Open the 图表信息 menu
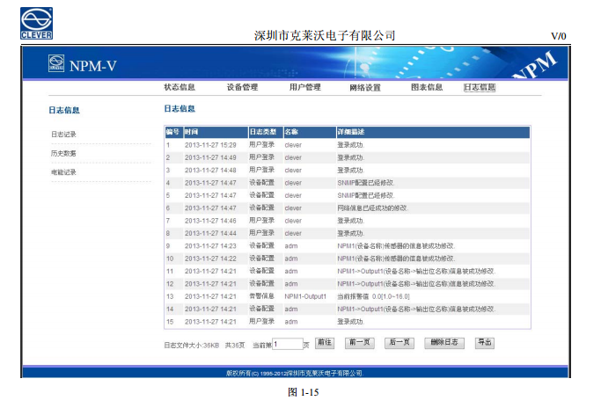The width and height of the screenshot is (601, 408). click(x=427, y=87)
